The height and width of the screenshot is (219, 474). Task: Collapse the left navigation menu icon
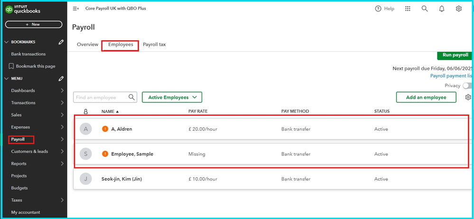pyautogui.click(x=75, y=9)
